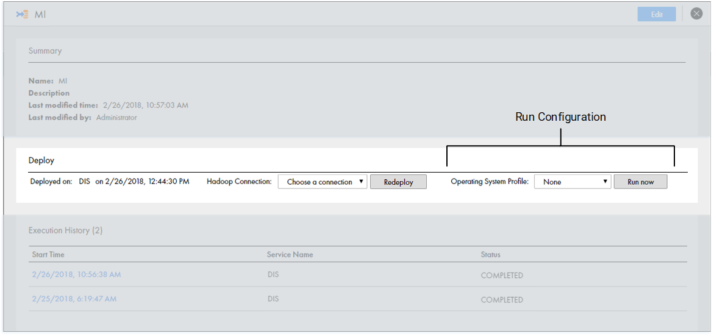Open the 2/26/2018, 10:56:38 AM execution link
The height and width of the screenshot is (336, 714).
coord(76,274)
